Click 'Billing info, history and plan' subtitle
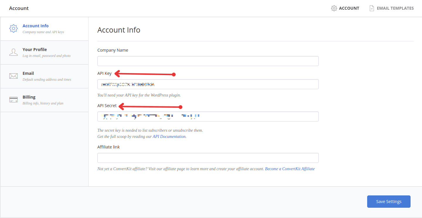The width and height of the screenshot is (422, 218). pos(43,103)
